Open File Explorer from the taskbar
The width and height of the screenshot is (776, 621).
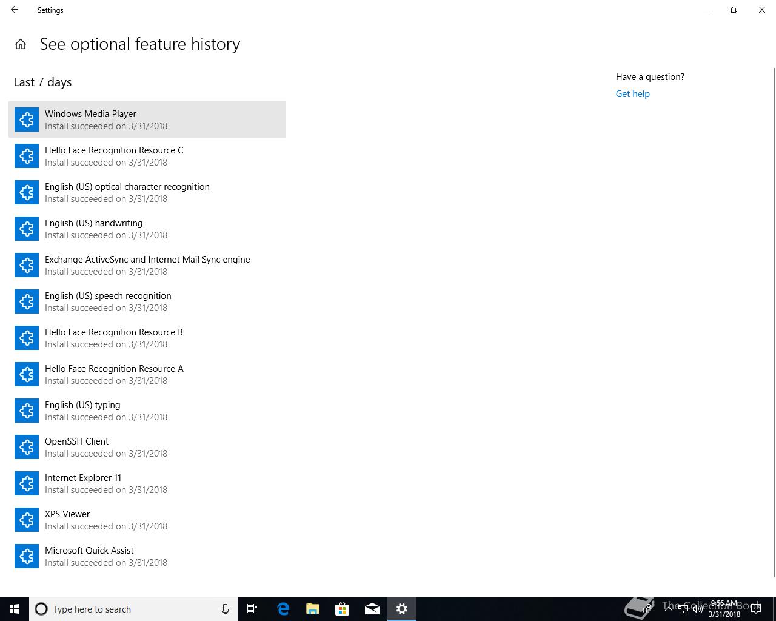(x=312, y=609)
